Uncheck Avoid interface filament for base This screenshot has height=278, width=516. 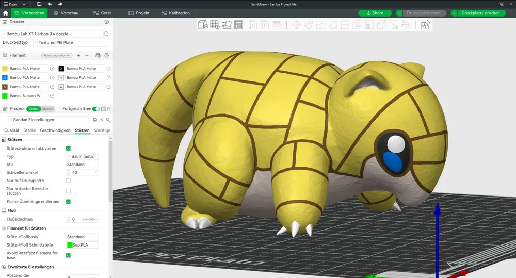tap(69, 255)
